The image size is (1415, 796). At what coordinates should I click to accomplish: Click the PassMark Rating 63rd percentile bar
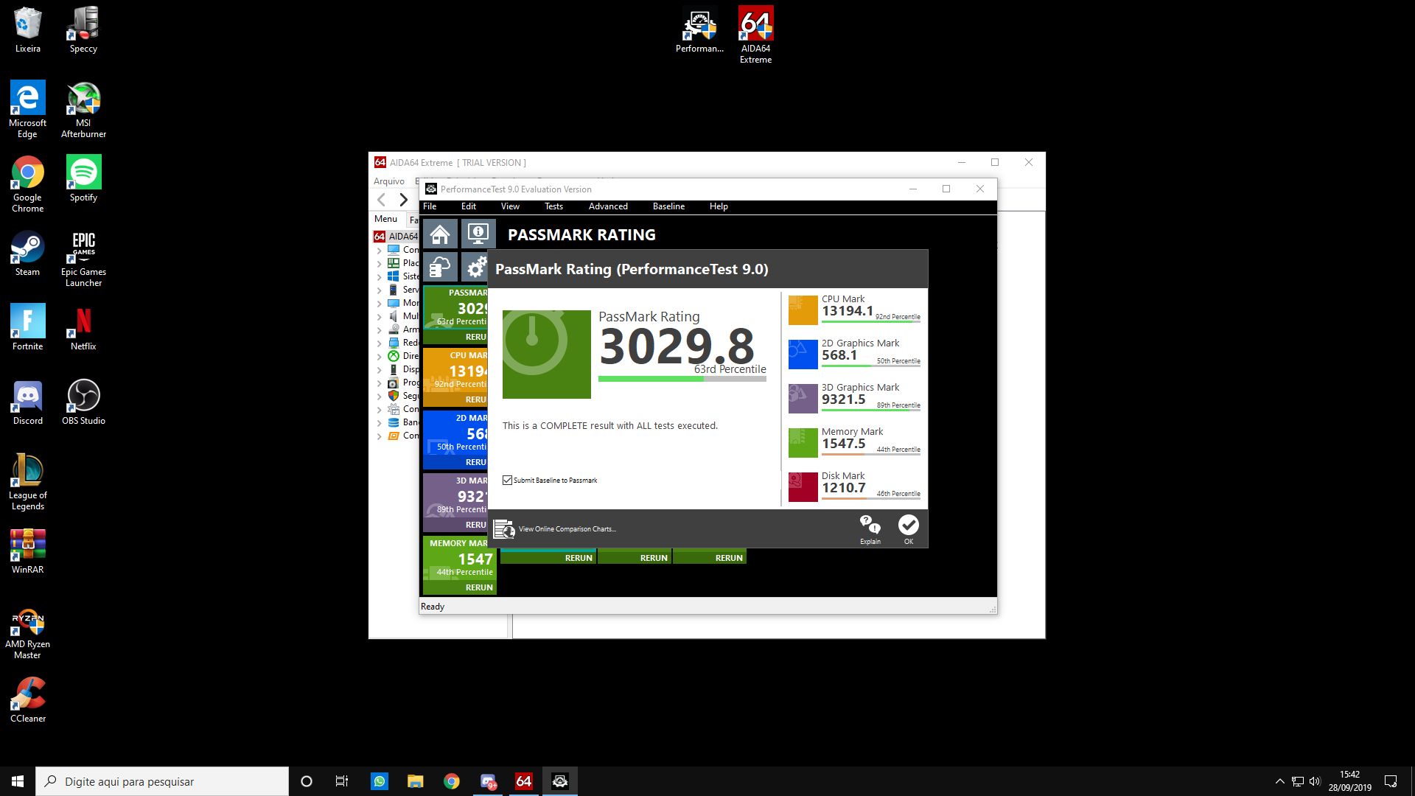point(682,379)
